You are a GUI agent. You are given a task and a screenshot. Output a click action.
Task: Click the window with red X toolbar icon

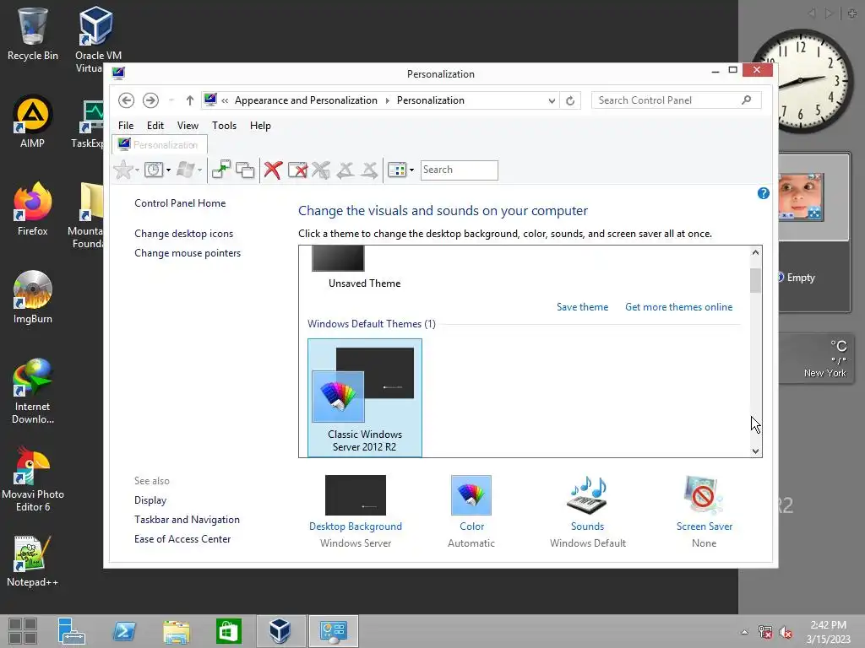(x=297, y=170)
